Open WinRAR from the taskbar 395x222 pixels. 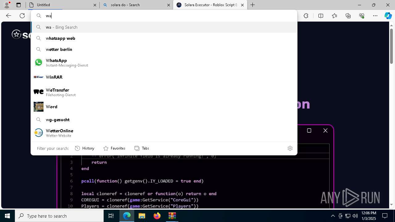(x=172, y=216)
